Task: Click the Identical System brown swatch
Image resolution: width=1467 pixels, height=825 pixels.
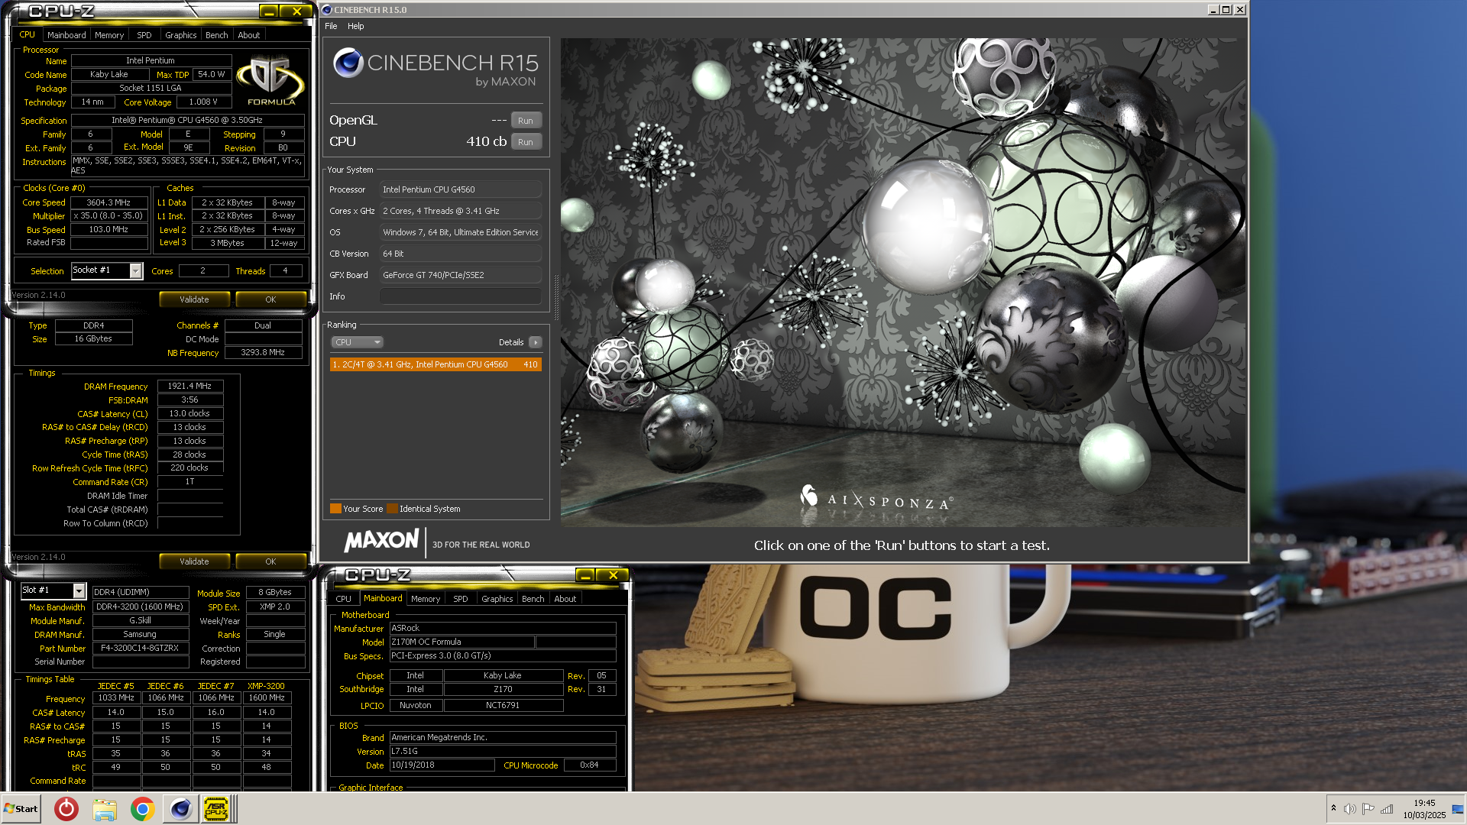Action: (392, 509)
